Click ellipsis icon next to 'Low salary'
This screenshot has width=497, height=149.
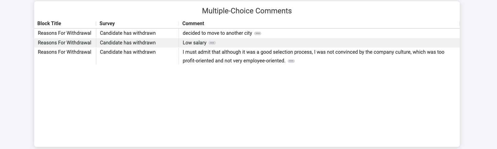click(212, 43)
